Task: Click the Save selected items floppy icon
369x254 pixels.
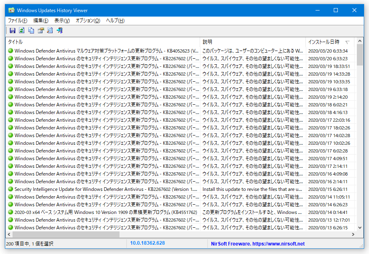Action: pyautogui.click(x=13, y=30)
